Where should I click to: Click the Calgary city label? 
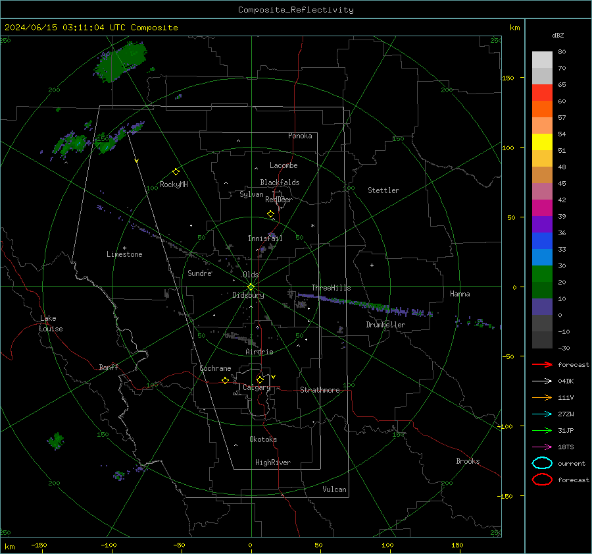click(257, 387)
